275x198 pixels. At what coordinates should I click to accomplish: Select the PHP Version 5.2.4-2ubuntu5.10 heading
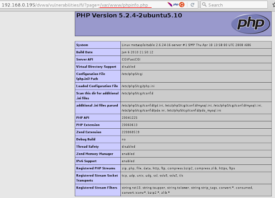pyautogui.click(x=129, y=15)
